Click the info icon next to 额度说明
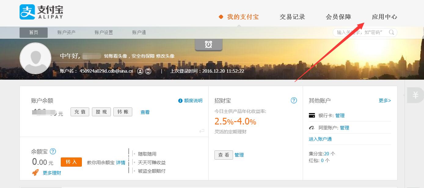 coord(180,101)
